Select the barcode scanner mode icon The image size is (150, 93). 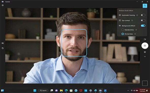coord(145,52)
